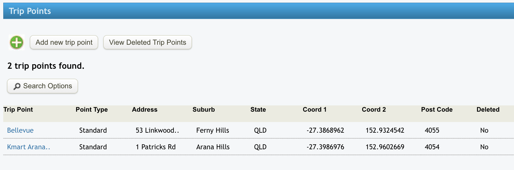Click the Deleted column header
Screen dimensions: 514x170
point(488,110)
